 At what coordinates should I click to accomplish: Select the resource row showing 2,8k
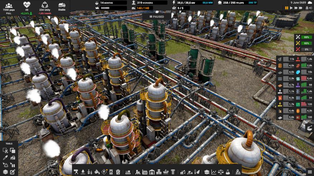pyautogui.click(x=304, y=65)
